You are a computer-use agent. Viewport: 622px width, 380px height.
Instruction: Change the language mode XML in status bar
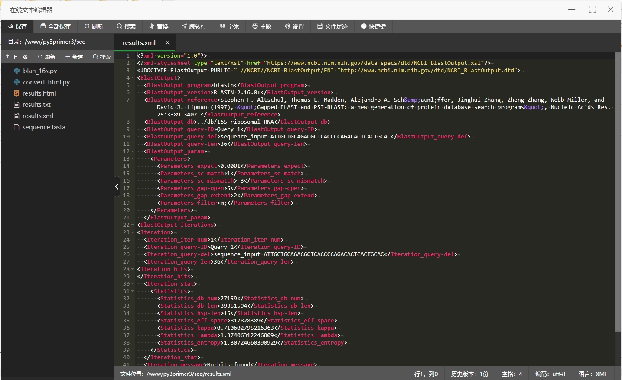[593, 374]
